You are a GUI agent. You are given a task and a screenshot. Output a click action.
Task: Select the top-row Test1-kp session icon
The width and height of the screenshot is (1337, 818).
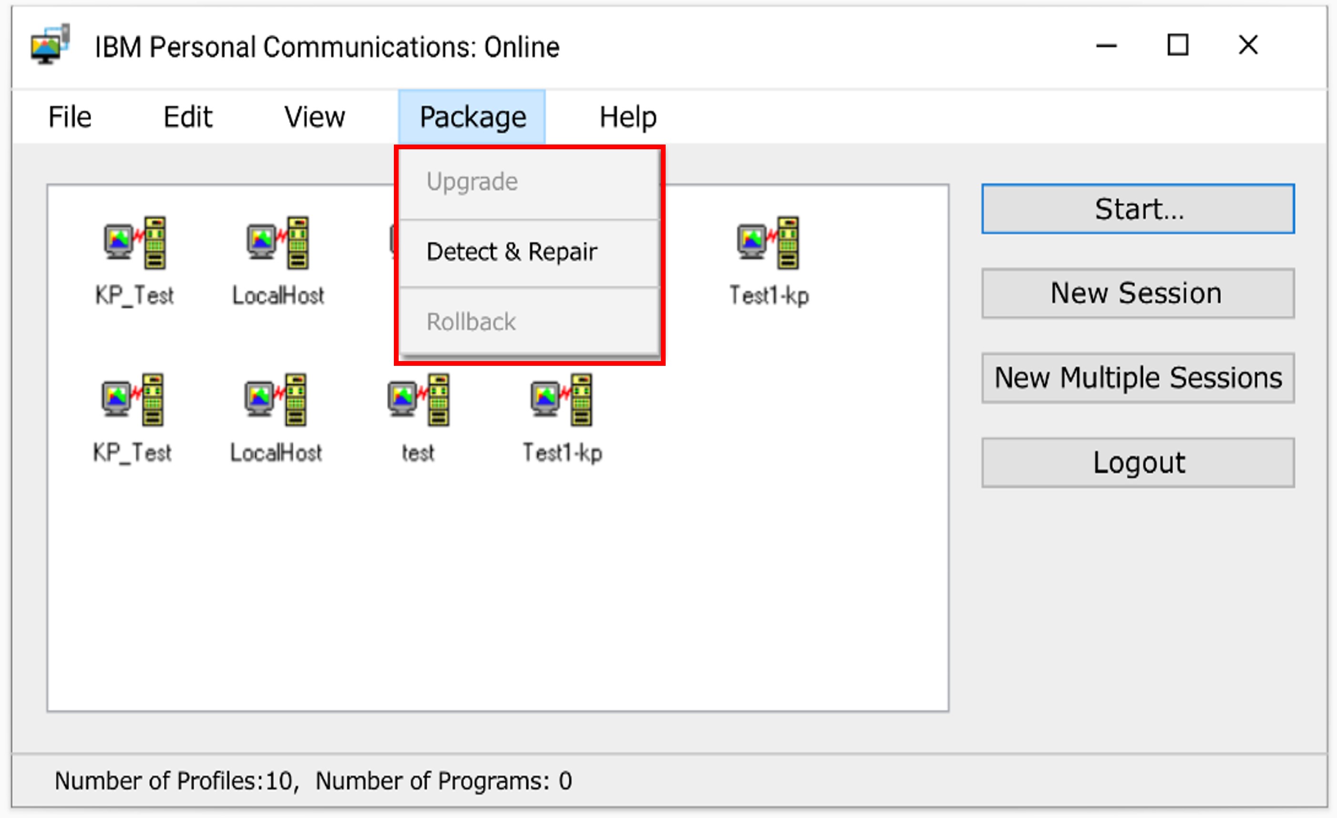768,243
